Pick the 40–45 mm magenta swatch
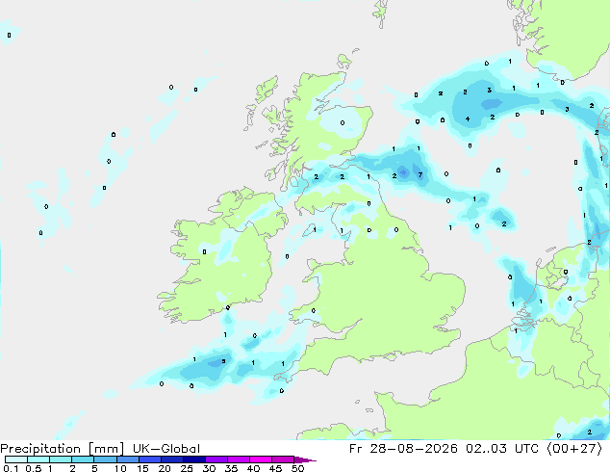Screen dimensions: 610x472 tap(261, 459)
